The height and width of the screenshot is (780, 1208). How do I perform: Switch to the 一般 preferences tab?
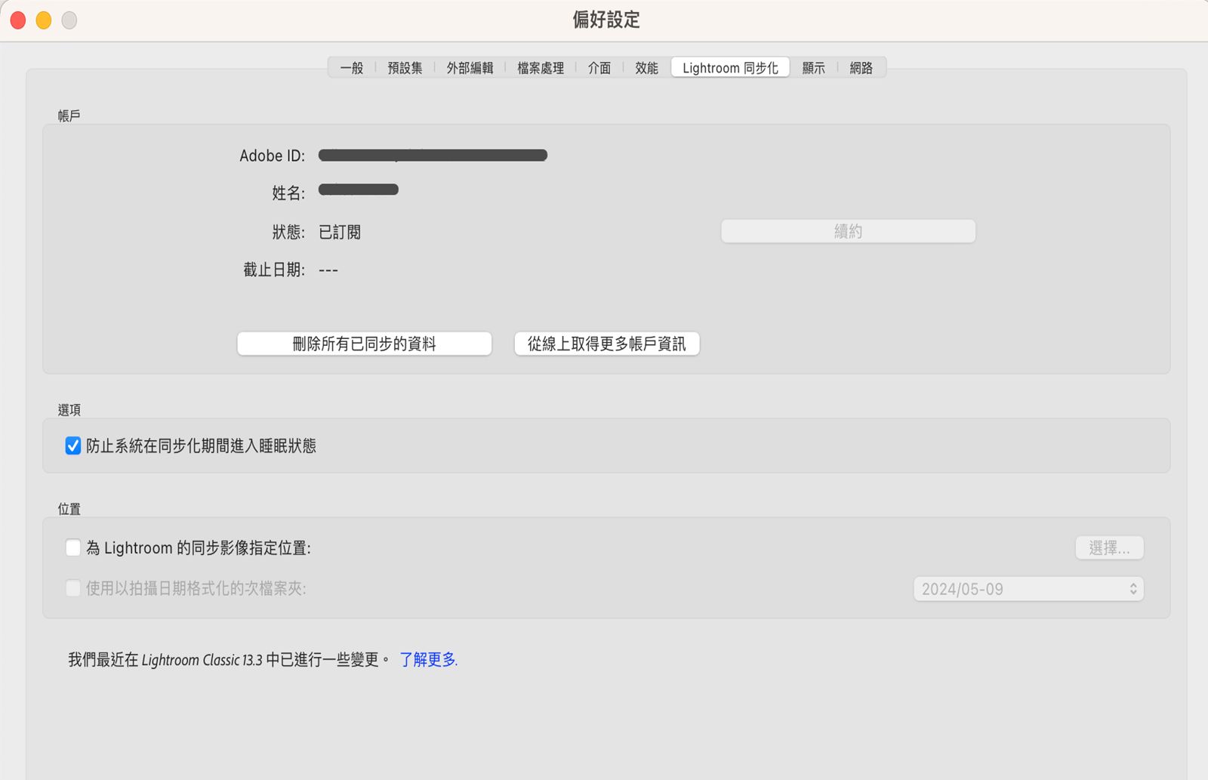(352, 67)
